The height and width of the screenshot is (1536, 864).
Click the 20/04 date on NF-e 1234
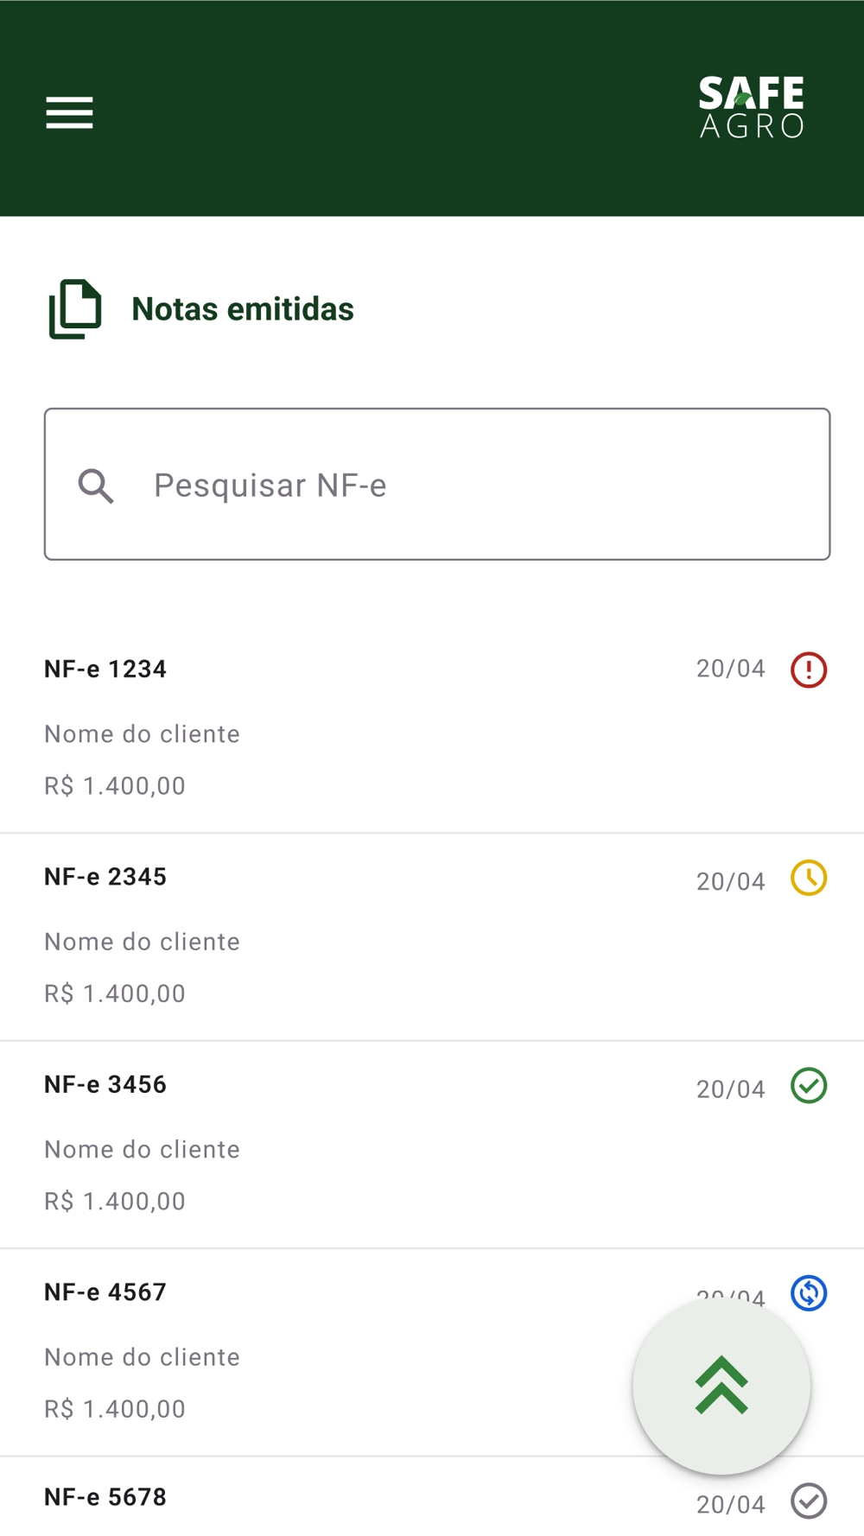coord(731,669)
